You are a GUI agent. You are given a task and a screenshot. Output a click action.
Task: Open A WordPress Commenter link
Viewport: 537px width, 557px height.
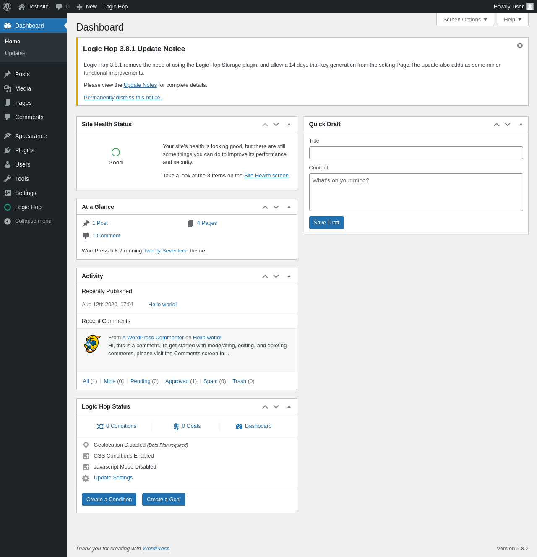[x=153, y=338]
